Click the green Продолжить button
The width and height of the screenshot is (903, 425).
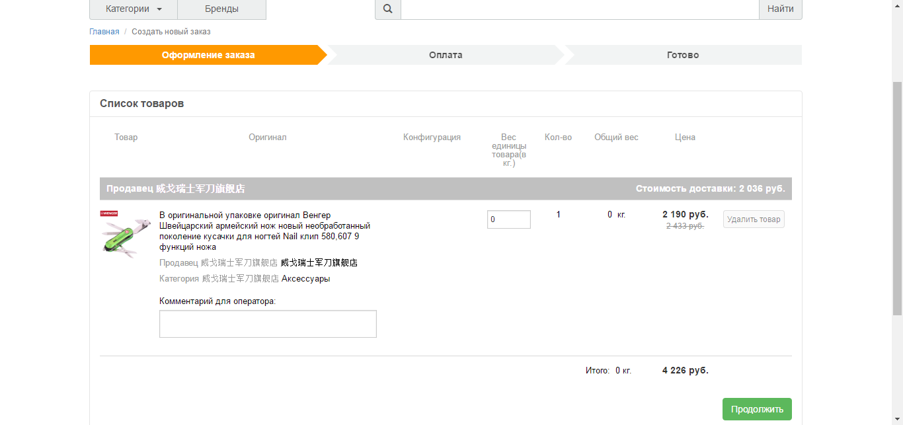pos(757,409)
